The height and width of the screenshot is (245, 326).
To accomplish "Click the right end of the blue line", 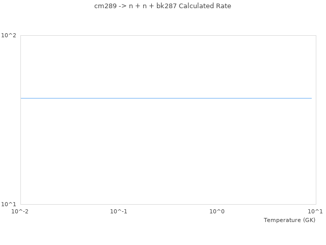I will click(311, 98).
